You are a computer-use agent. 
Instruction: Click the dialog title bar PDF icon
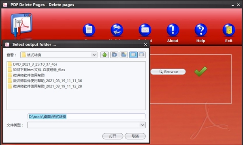[x=7, y=45]
